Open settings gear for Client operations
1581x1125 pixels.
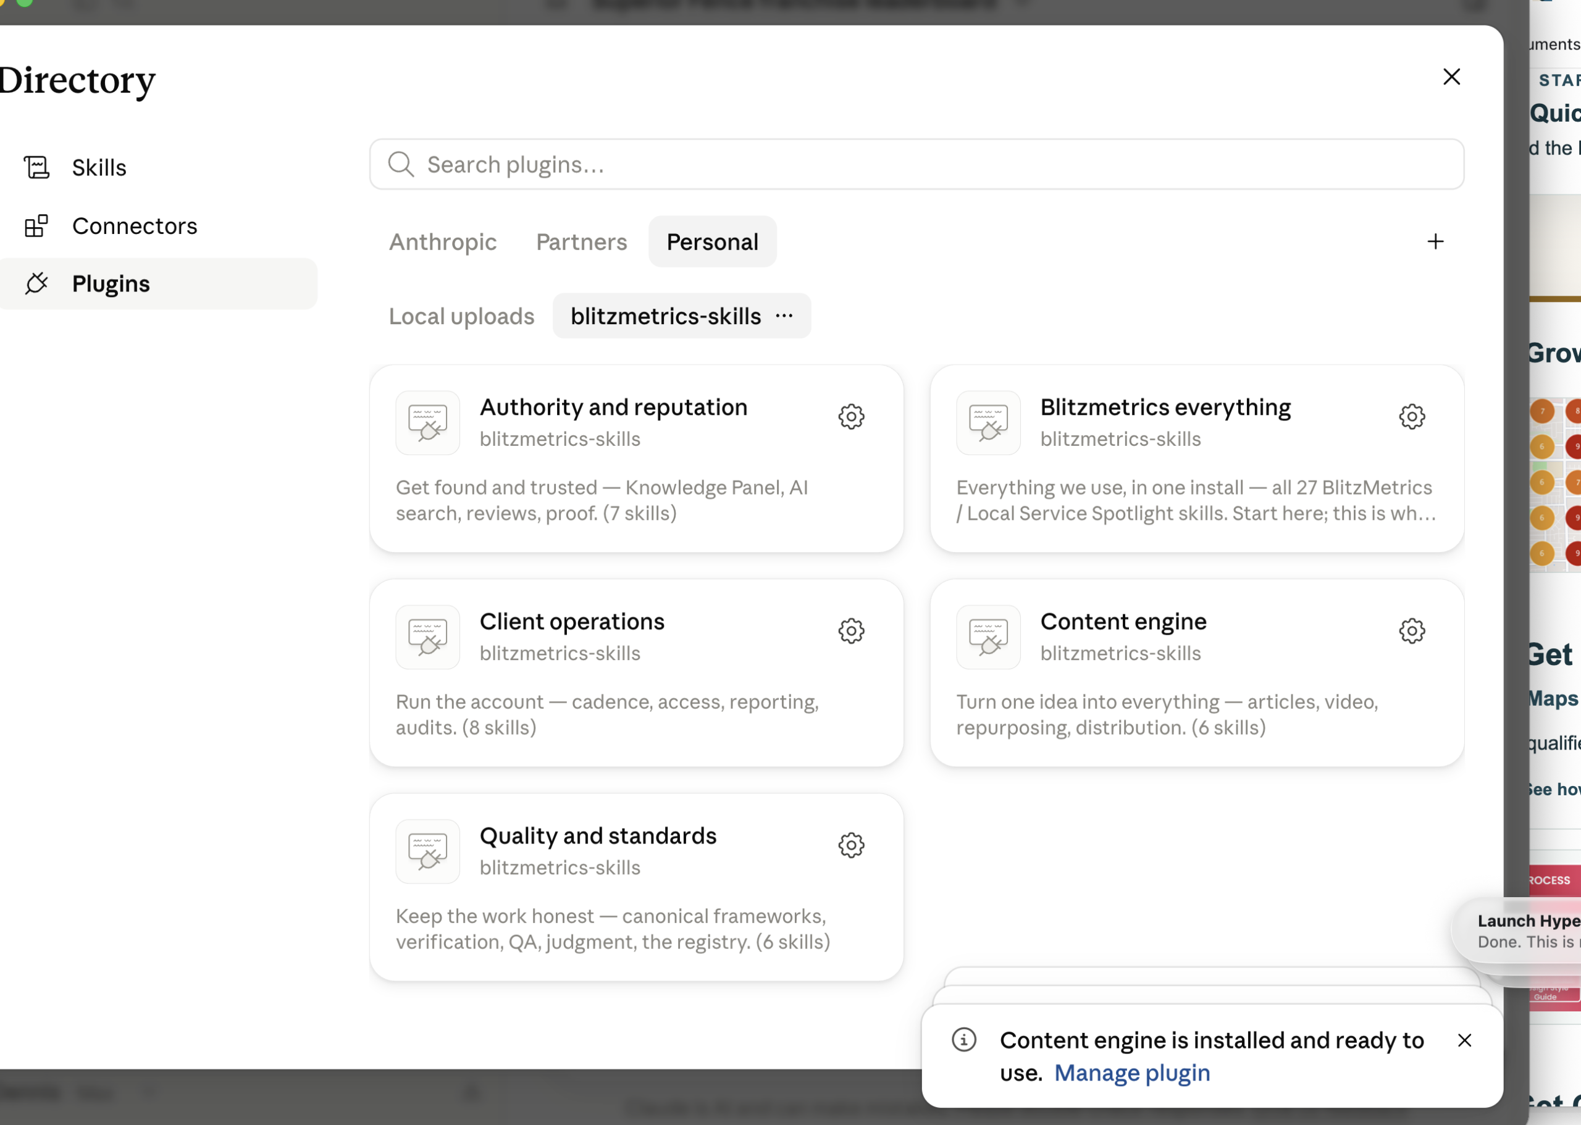click(x=851, y=630)
